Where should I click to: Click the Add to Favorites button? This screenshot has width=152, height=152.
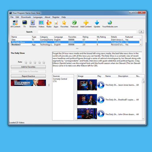(28, 67)
